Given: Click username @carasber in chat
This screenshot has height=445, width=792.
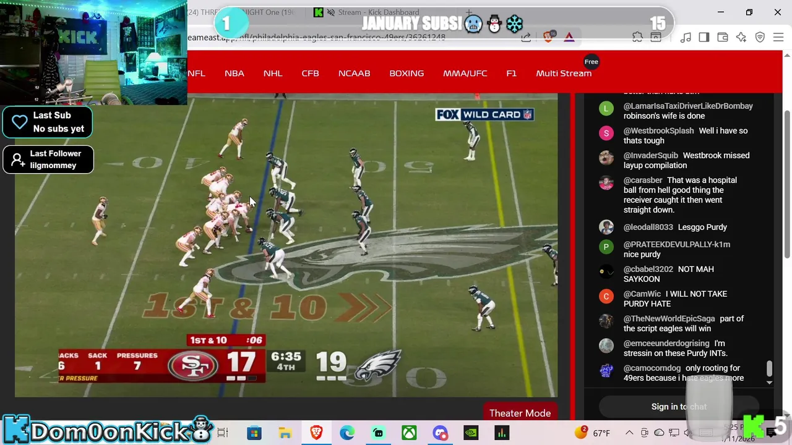Looking at the screenshot, I should pyautogui.click(x=643, y=180).
